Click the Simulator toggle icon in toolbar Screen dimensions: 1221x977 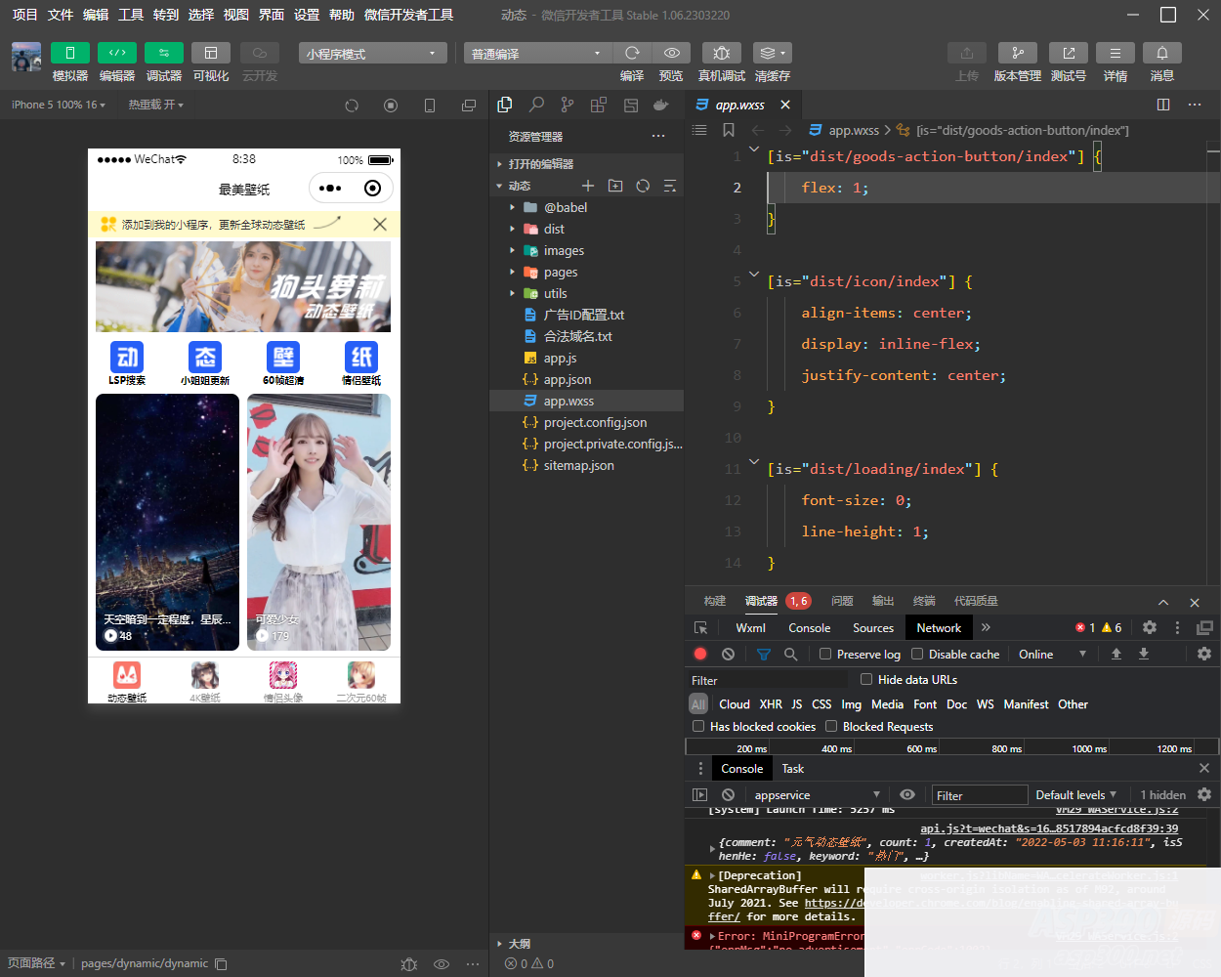(69, 53)
